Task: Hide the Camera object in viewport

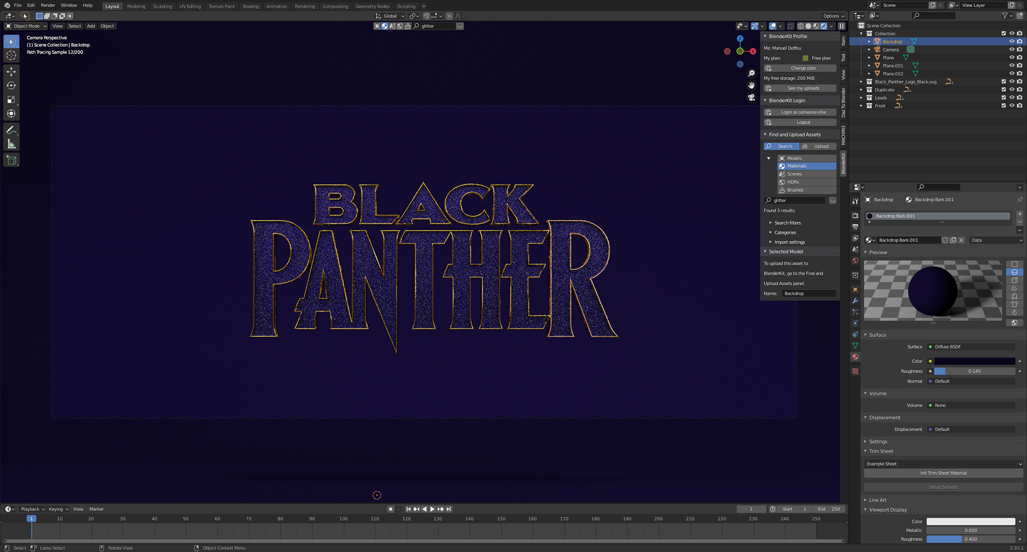Action: (x=1011, y=49)
